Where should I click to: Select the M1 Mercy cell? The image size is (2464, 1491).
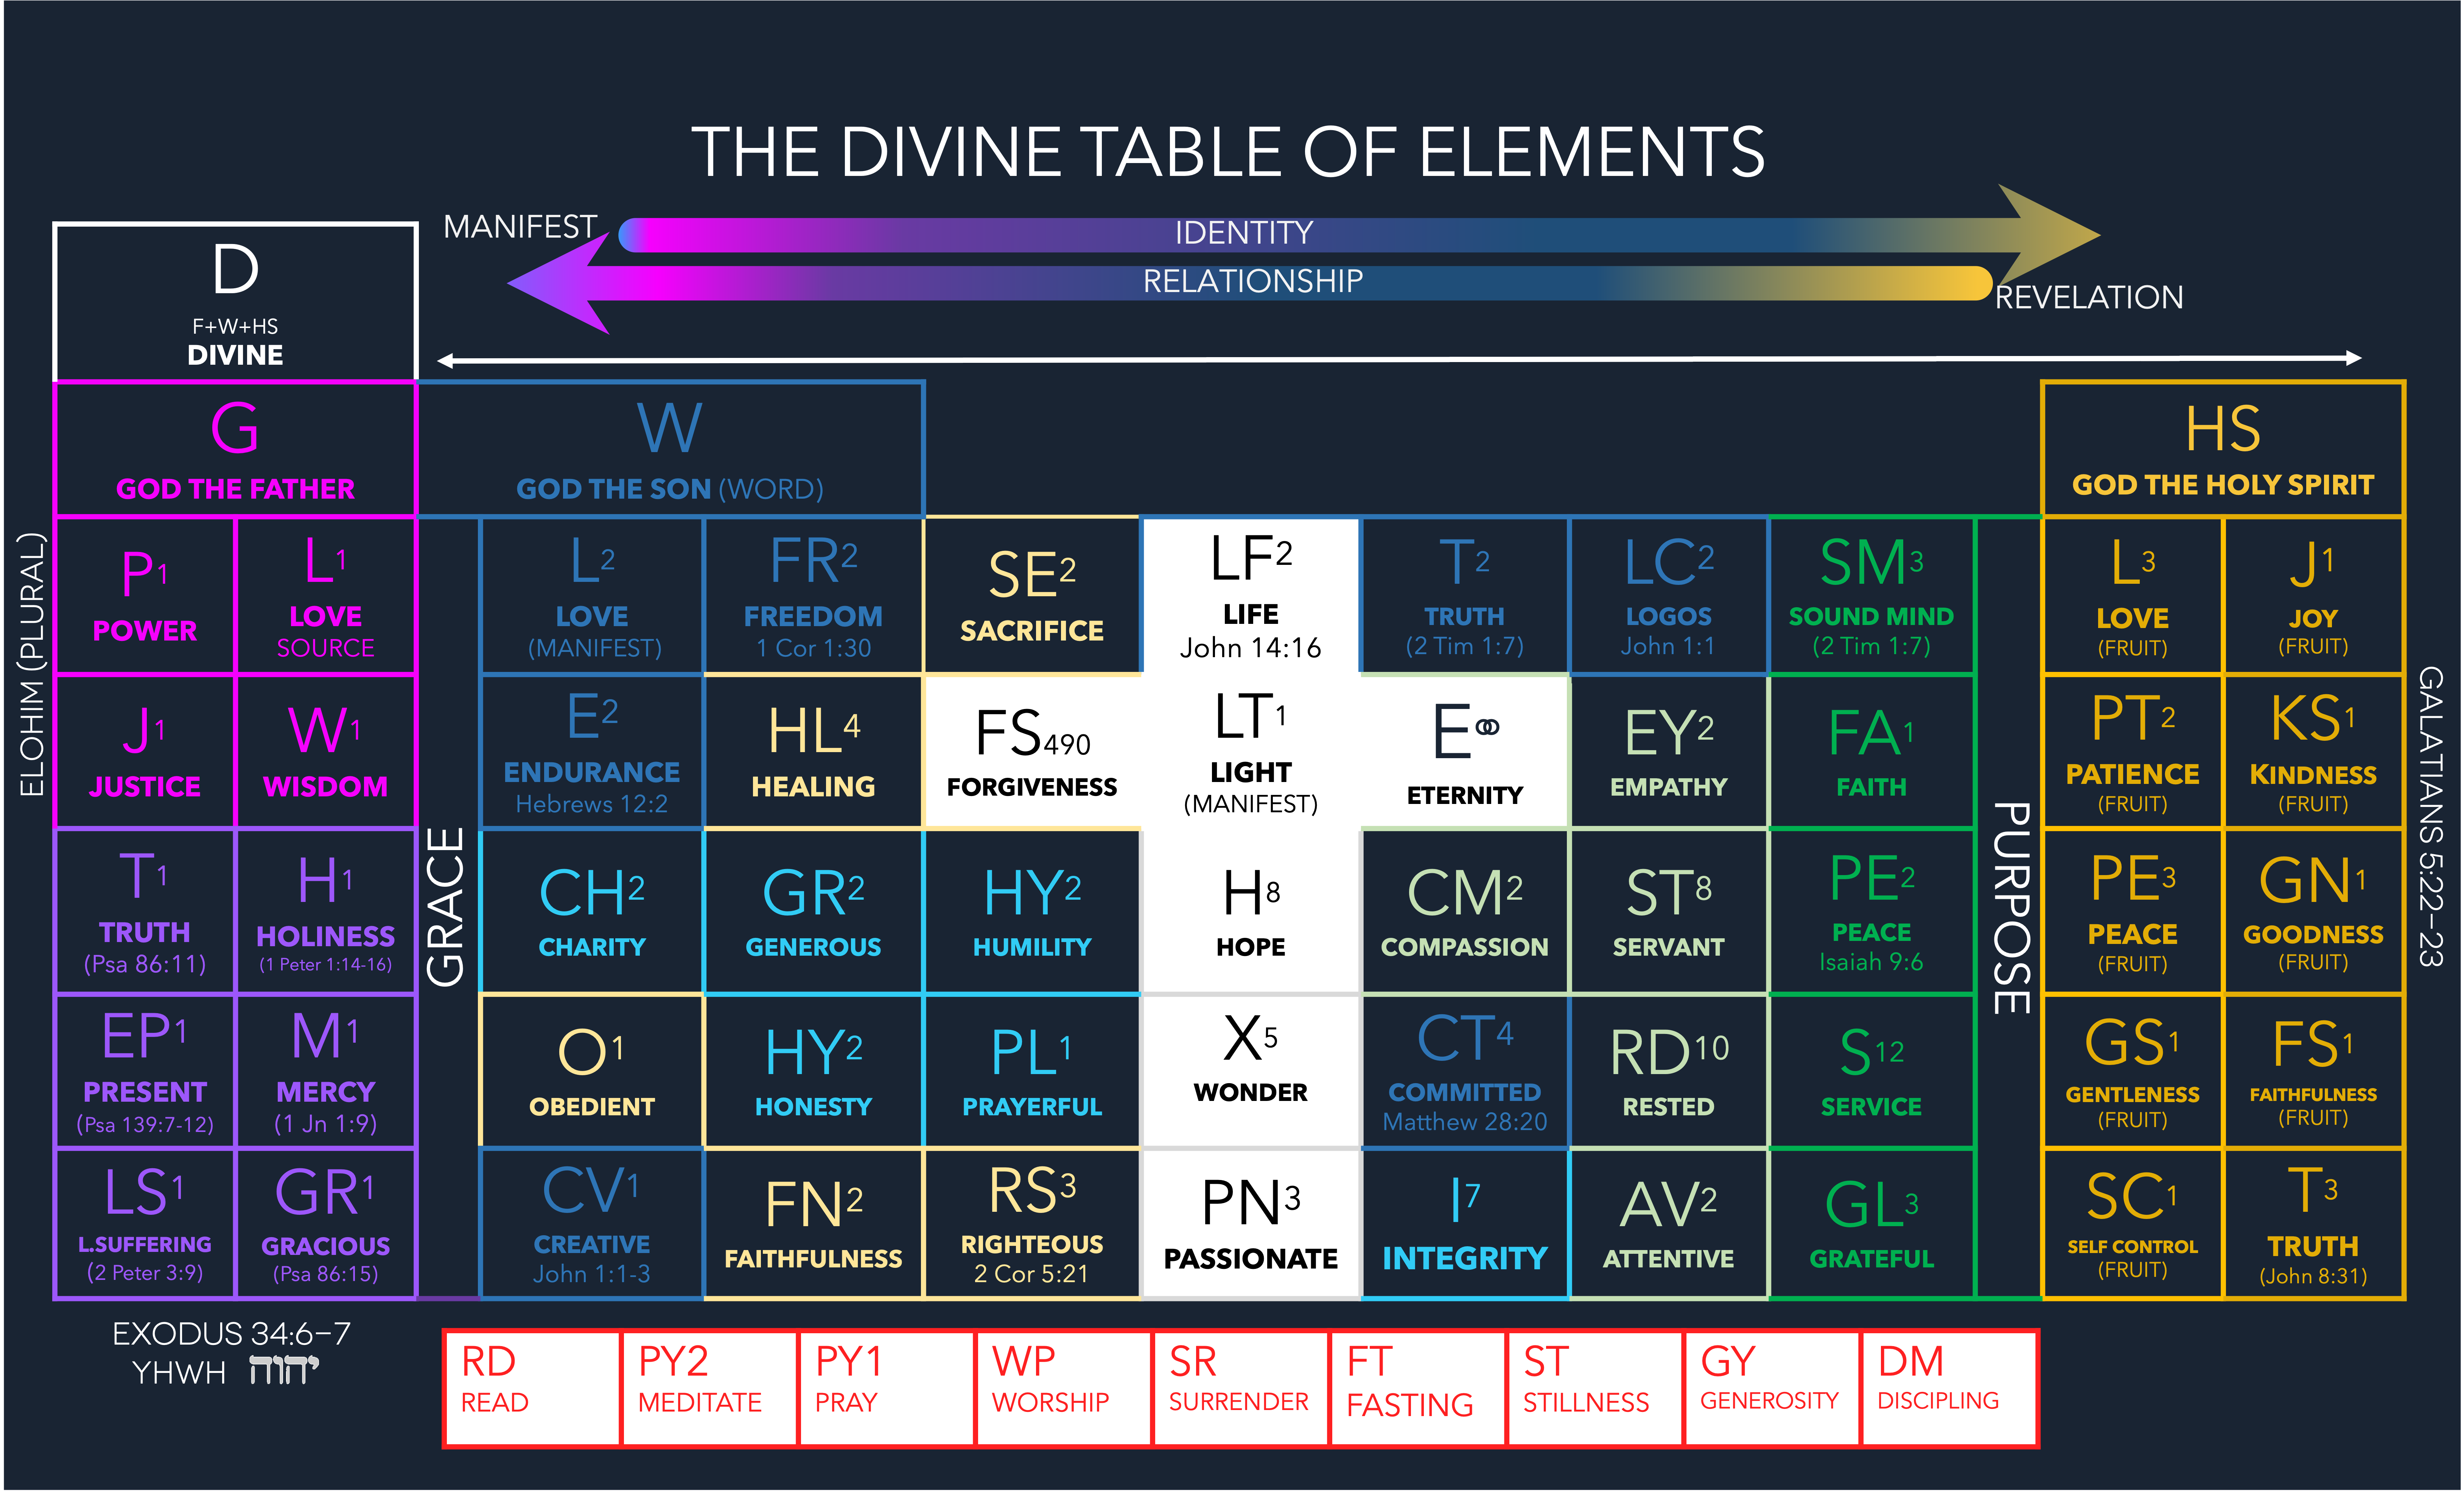tap(326, 1071)
